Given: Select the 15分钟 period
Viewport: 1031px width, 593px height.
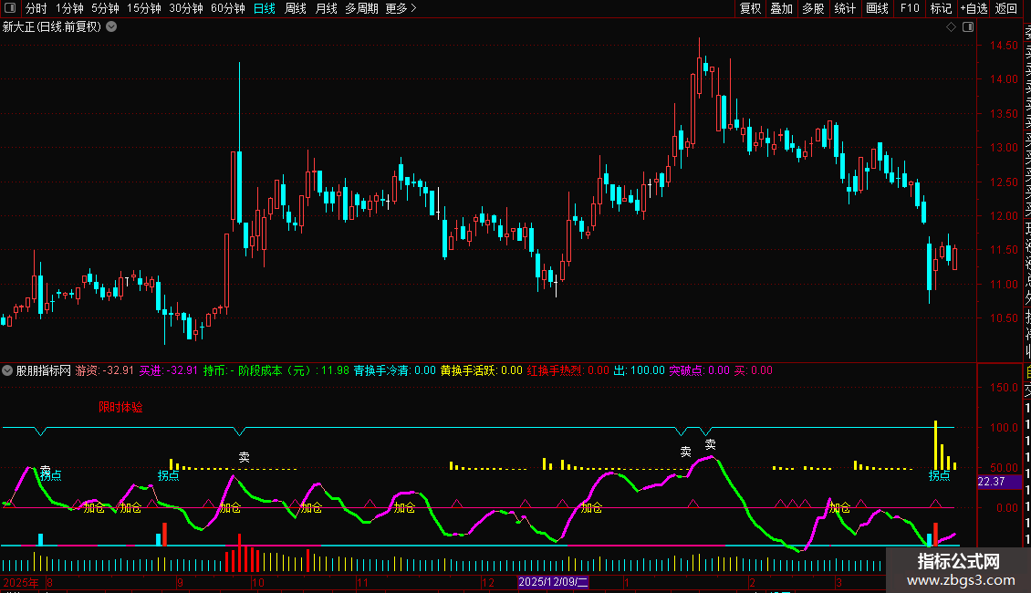Looking at the screenshot, I should click(x=144, y=8).
